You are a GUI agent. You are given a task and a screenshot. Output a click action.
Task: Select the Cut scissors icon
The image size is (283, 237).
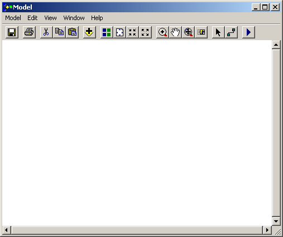point(46,32)
